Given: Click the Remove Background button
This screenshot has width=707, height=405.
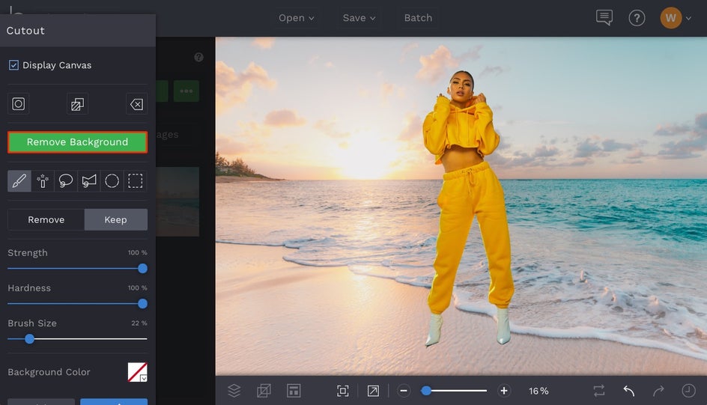Looking at the screenshot, I should [77, 142].
